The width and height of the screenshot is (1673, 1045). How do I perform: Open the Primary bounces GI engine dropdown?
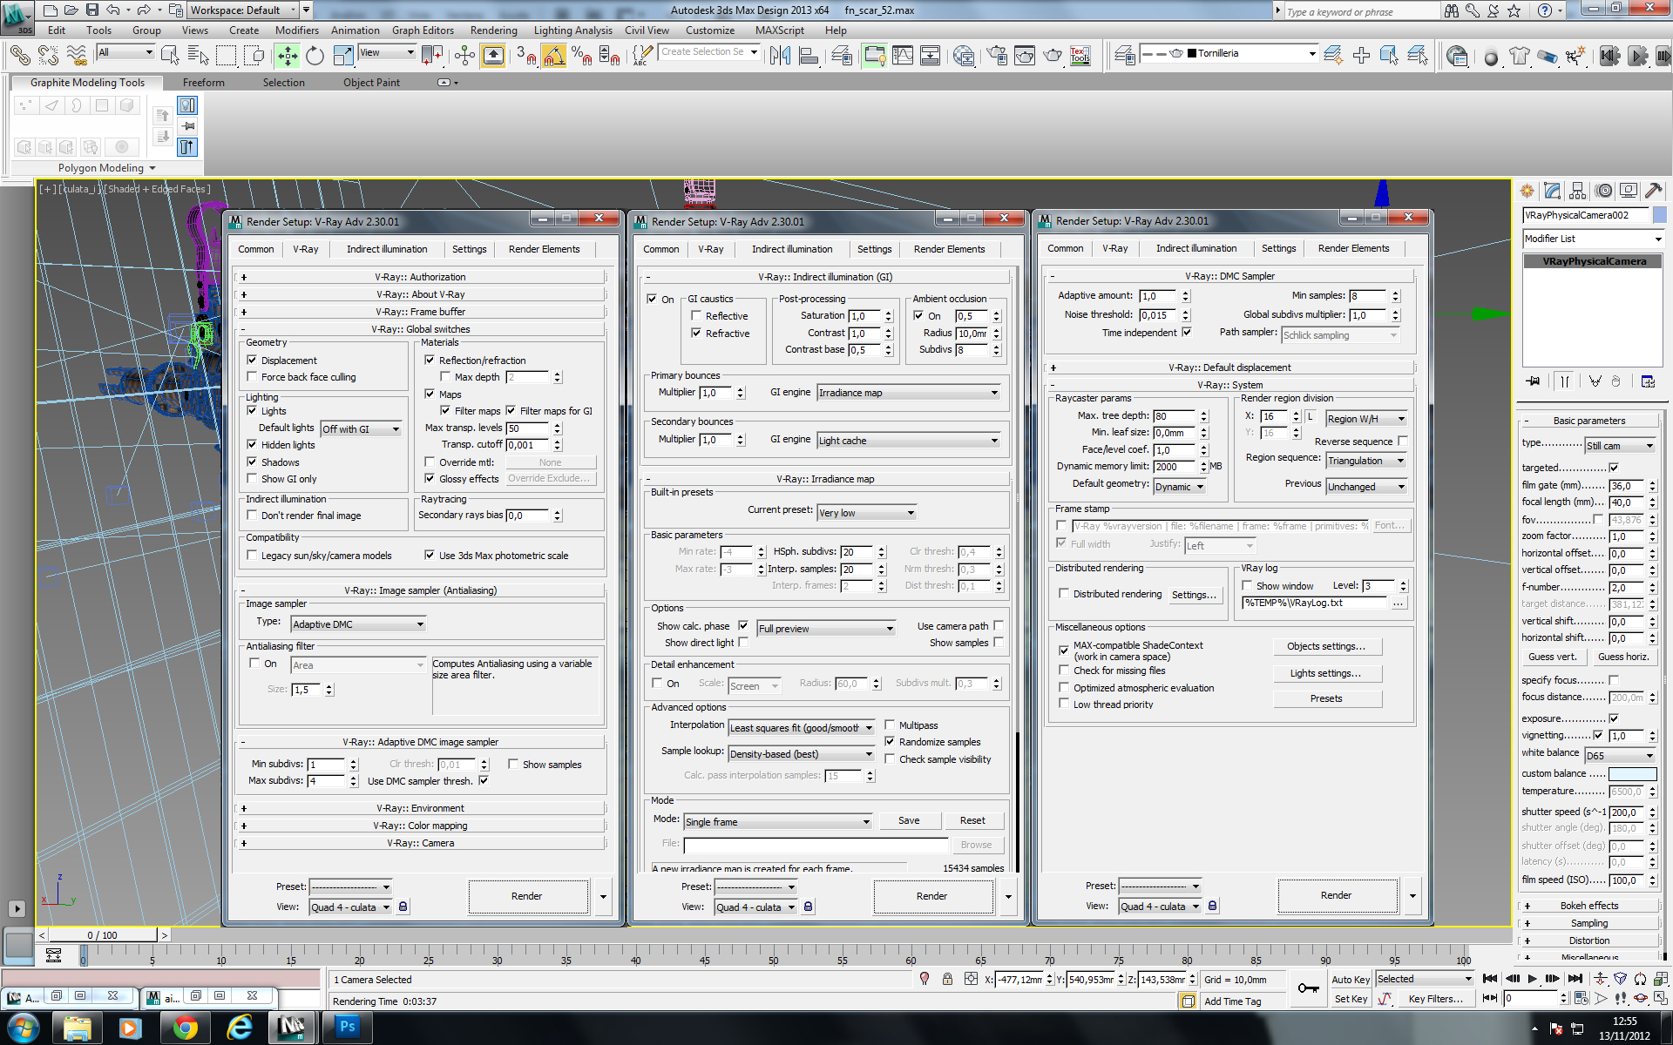pos(908,393)
